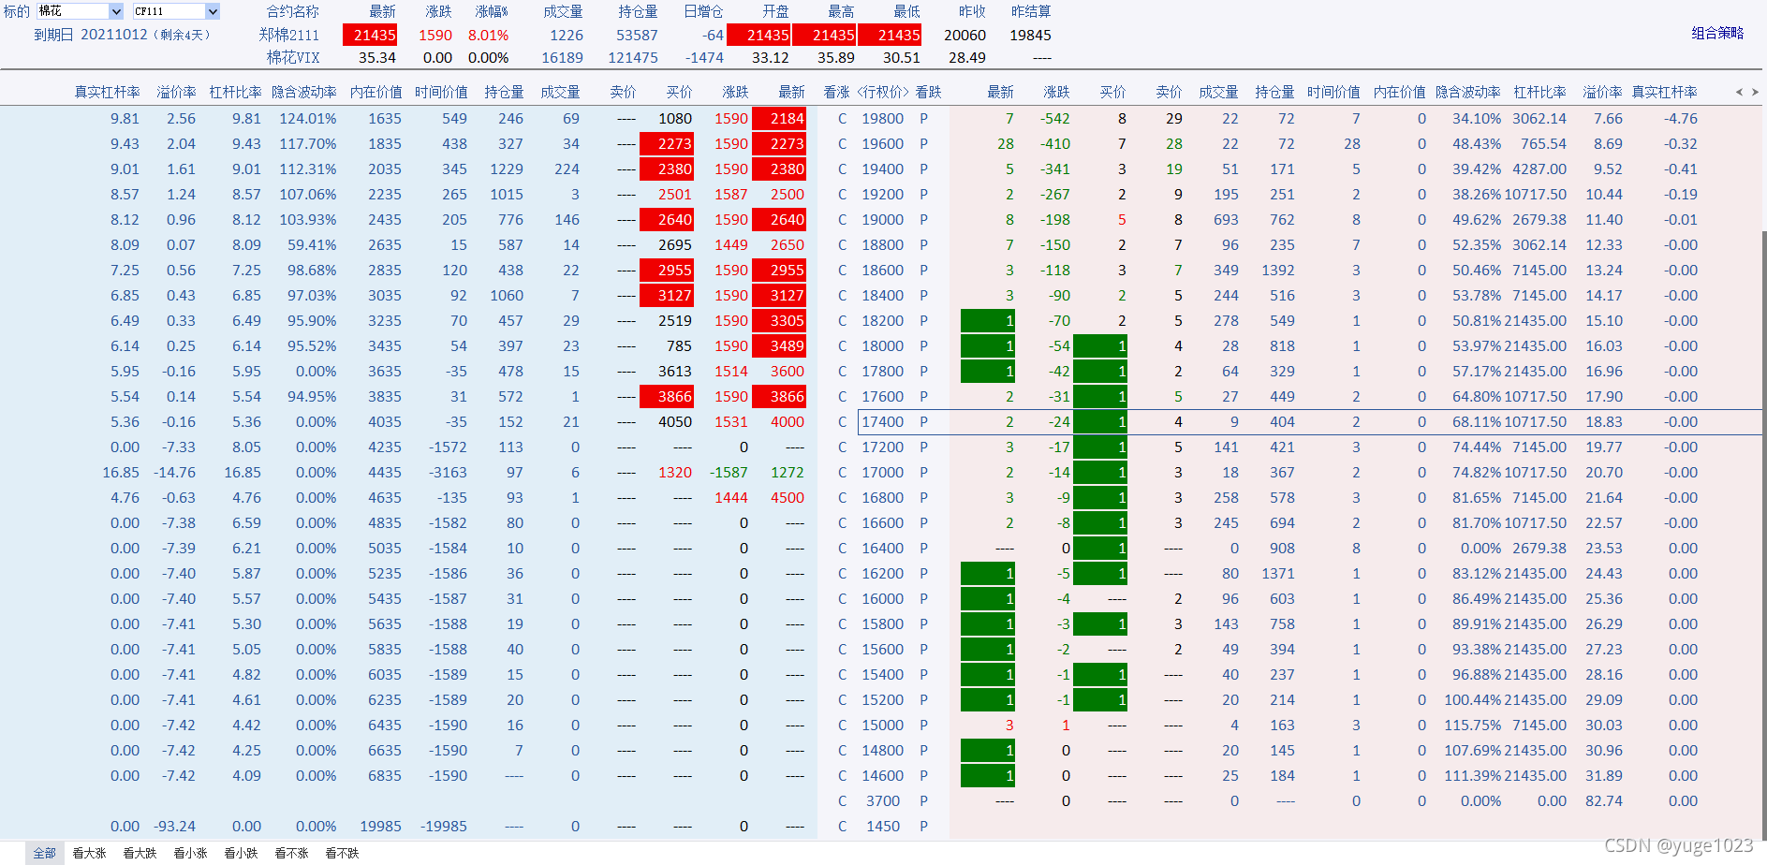Select strike price 15000 cell
This screenshot has height=865, width=1767.
tap(883, 725)
